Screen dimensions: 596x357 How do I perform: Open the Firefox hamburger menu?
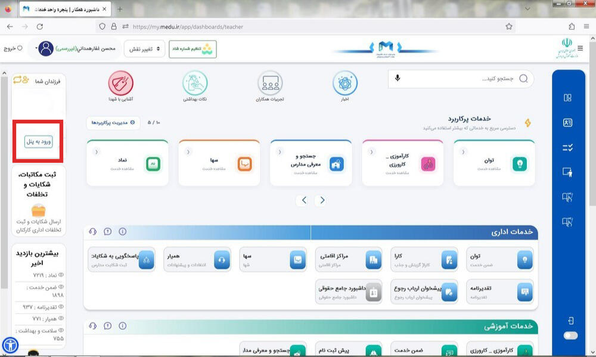point(586,27)
